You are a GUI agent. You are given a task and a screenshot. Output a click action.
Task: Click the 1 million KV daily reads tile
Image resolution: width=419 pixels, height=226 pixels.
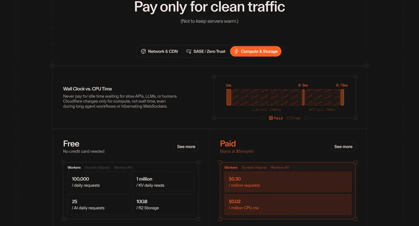click(163, 182)
